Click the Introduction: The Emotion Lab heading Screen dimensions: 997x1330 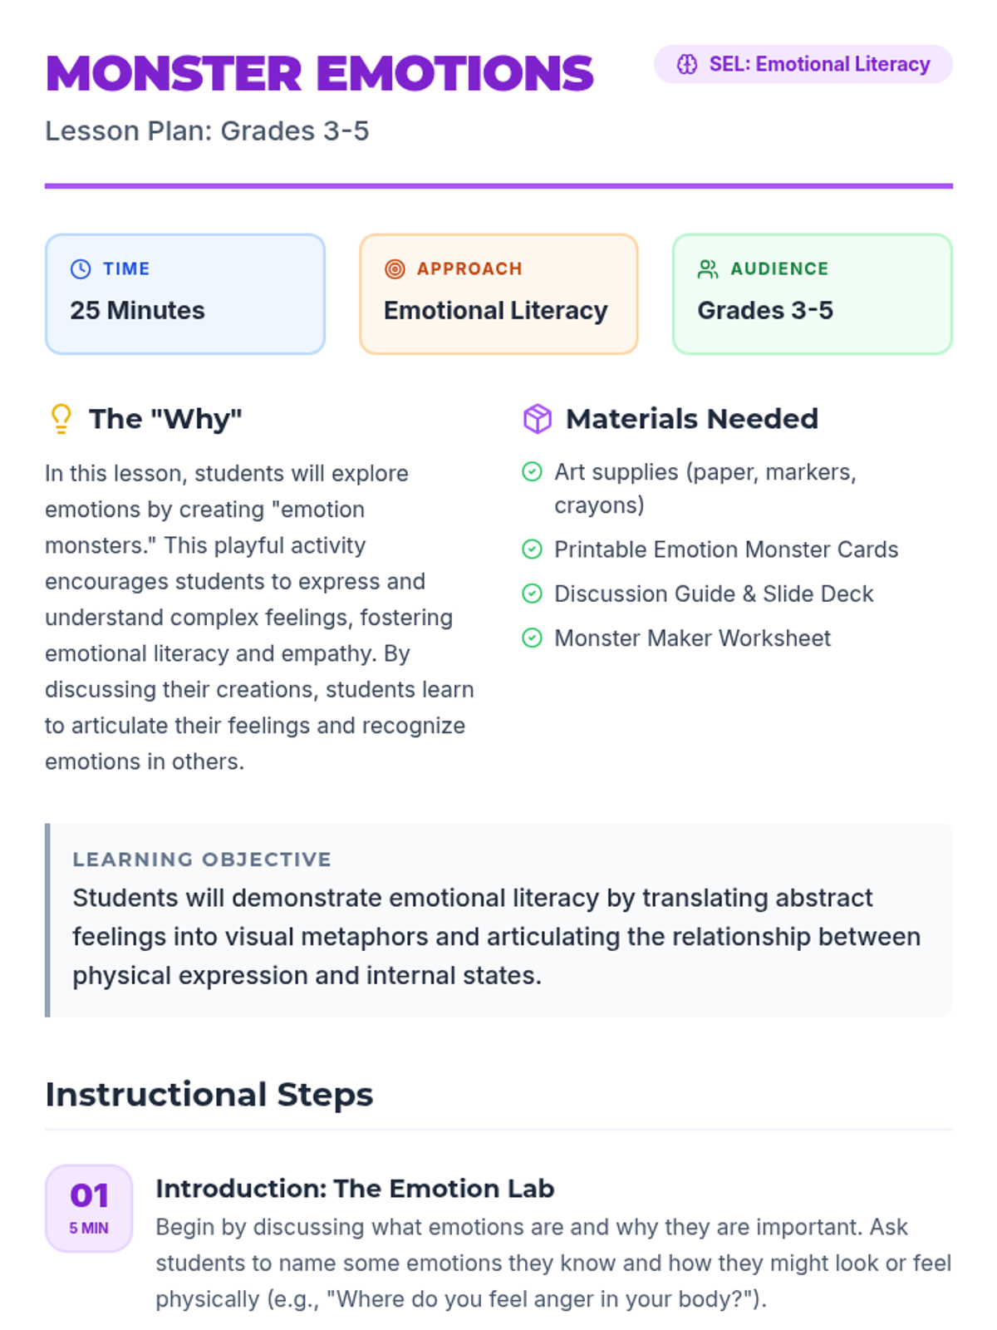tap(355, 1189)
